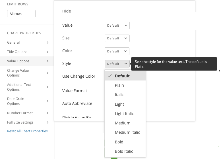Open the Size dropdown
Viewport: 221px width, 159px height.
117,38
